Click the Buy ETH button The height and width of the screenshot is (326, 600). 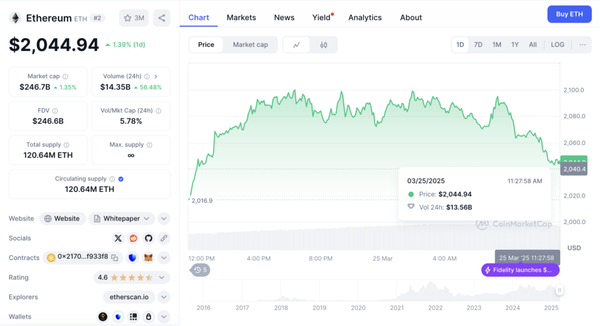pyautogui.click(x=570, y=14)
